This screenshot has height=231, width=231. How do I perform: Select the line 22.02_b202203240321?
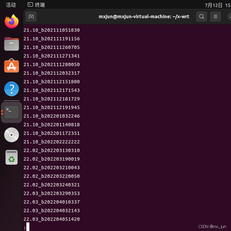[x=51, y=185]
